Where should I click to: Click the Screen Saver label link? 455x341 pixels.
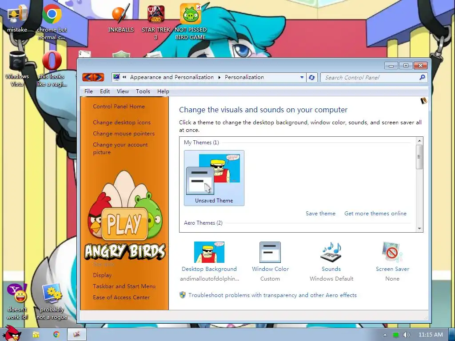tap(392, 269)
